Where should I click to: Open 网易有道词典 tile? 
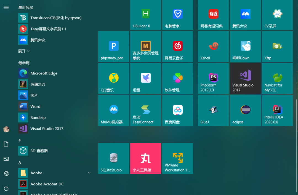click(x=213, y=15)
